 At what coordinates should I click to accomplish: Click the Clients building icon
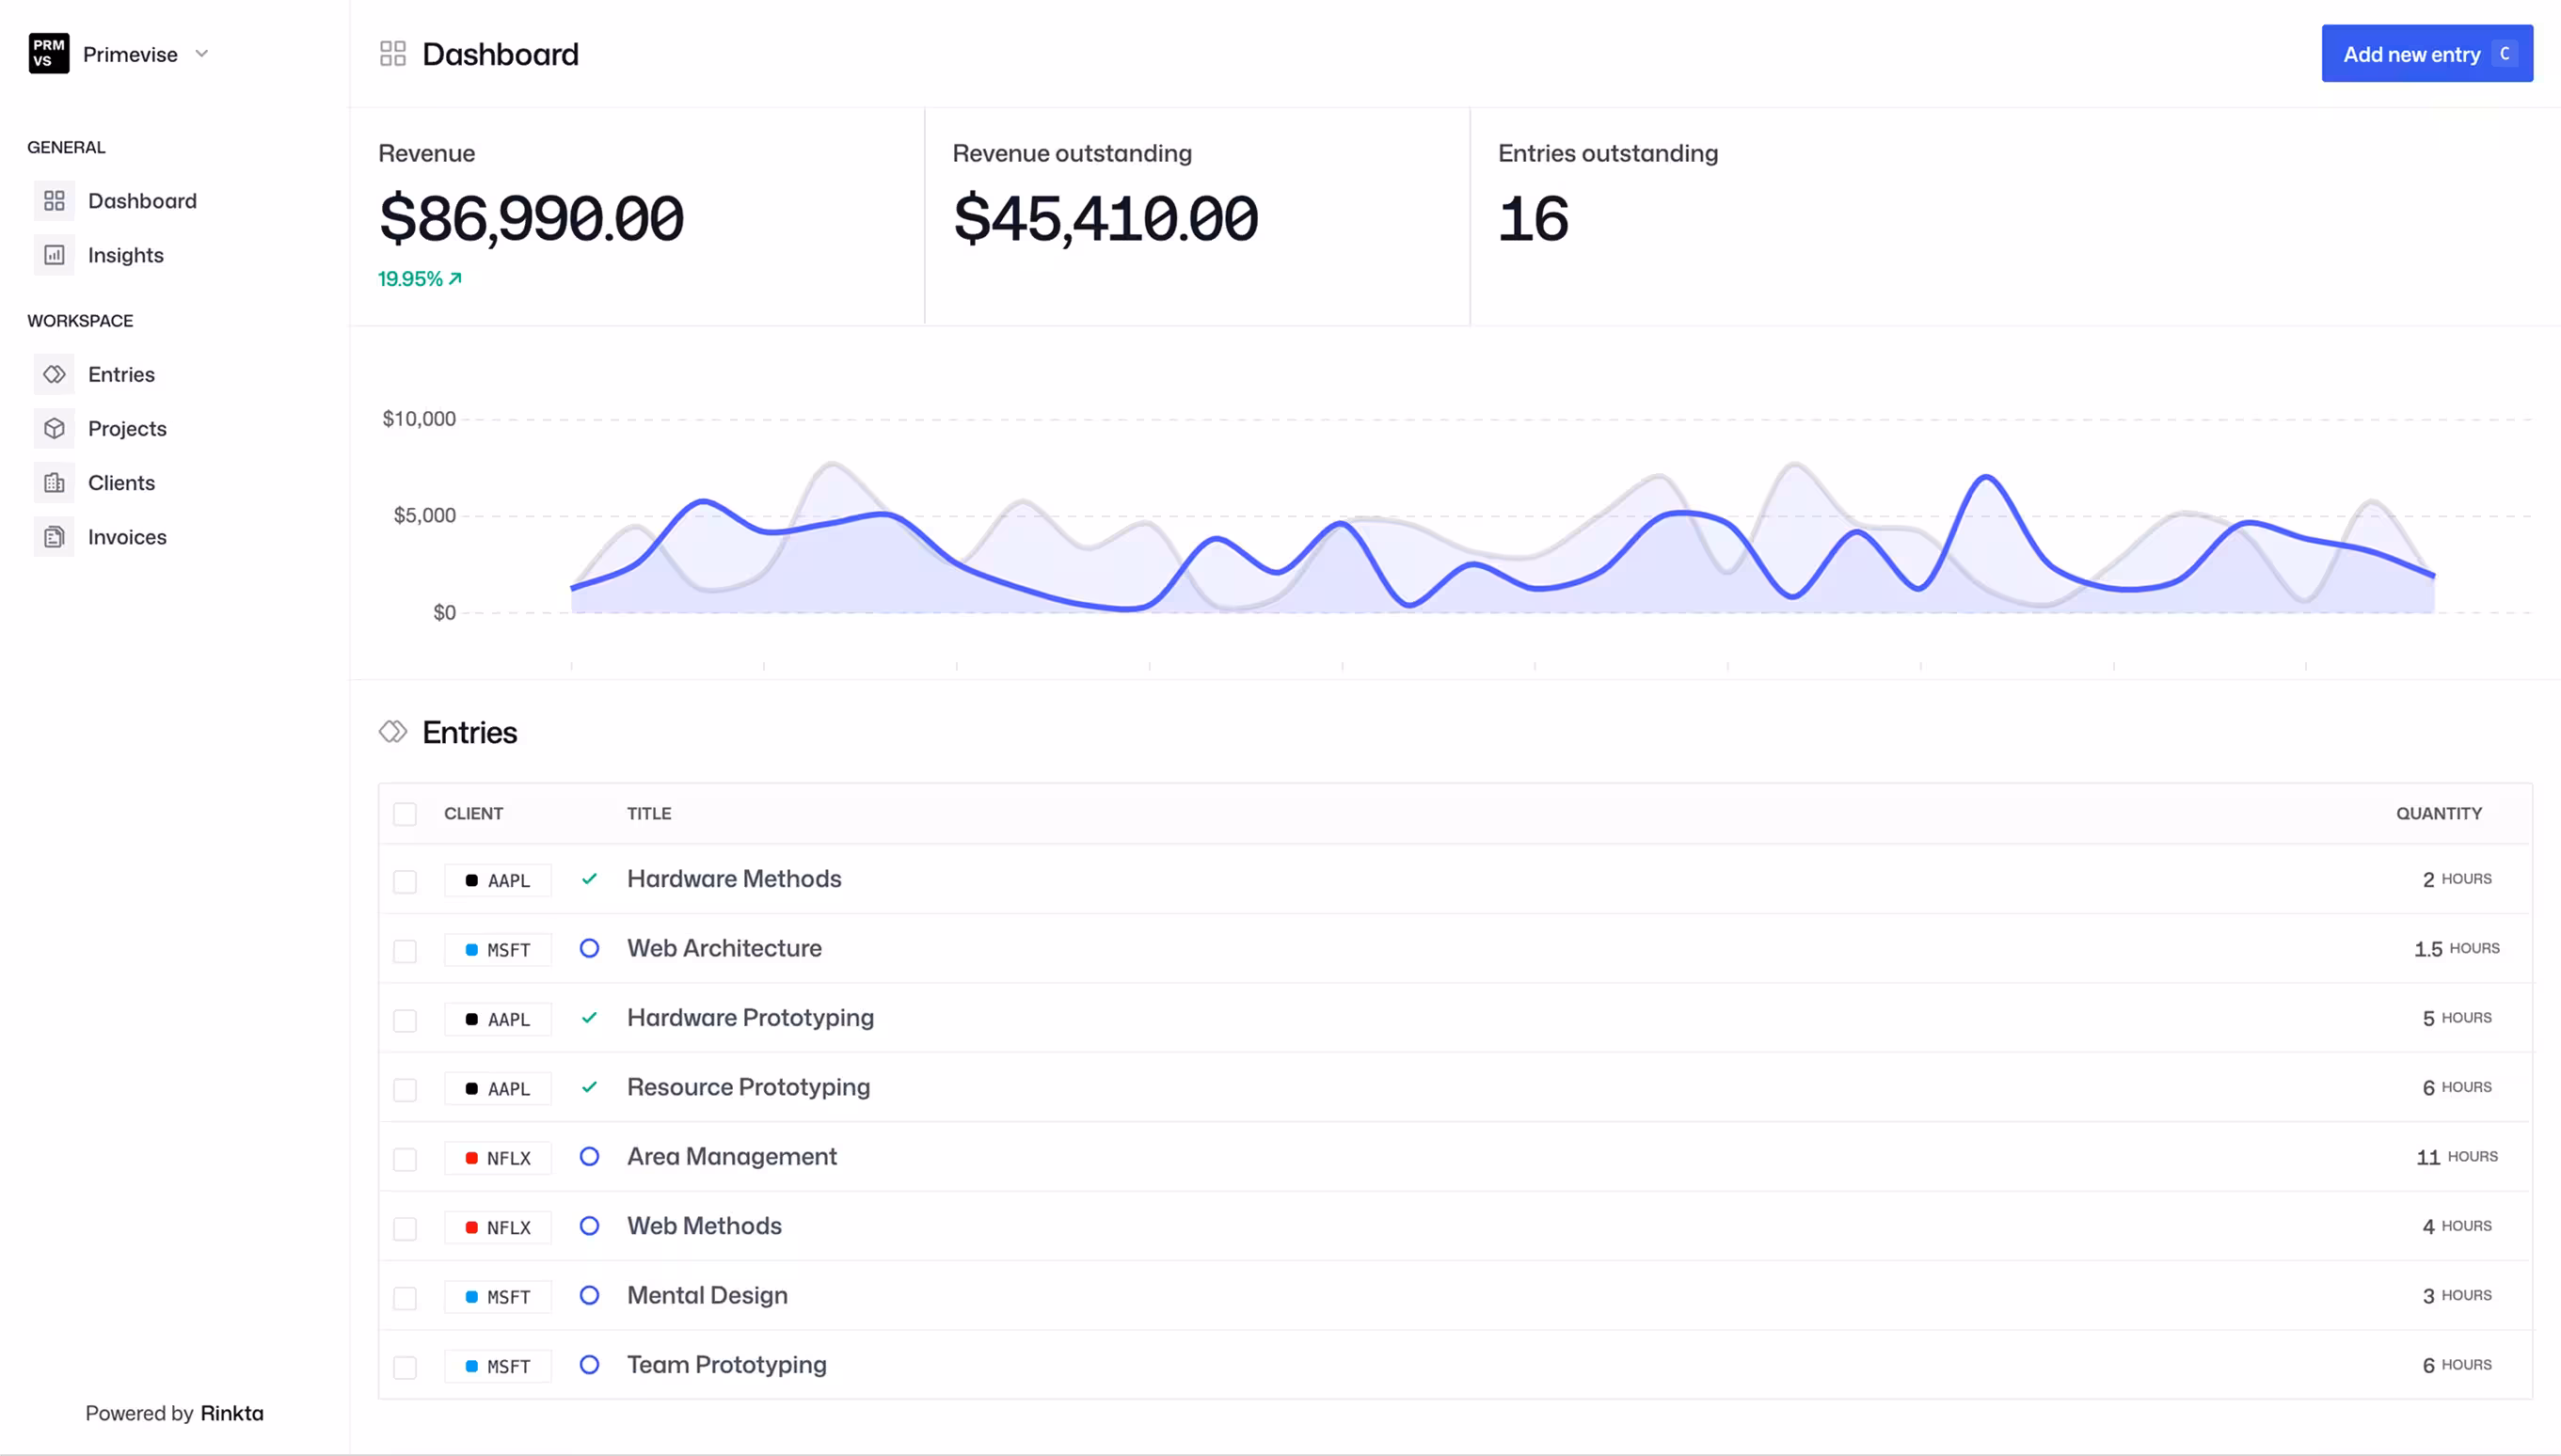(54, 483)
